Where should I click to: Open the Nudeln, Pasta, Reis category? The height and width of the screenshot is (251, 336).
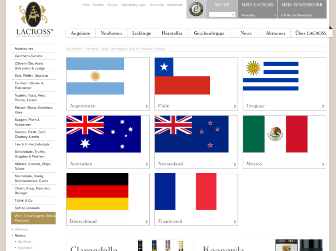click(33, 98)
